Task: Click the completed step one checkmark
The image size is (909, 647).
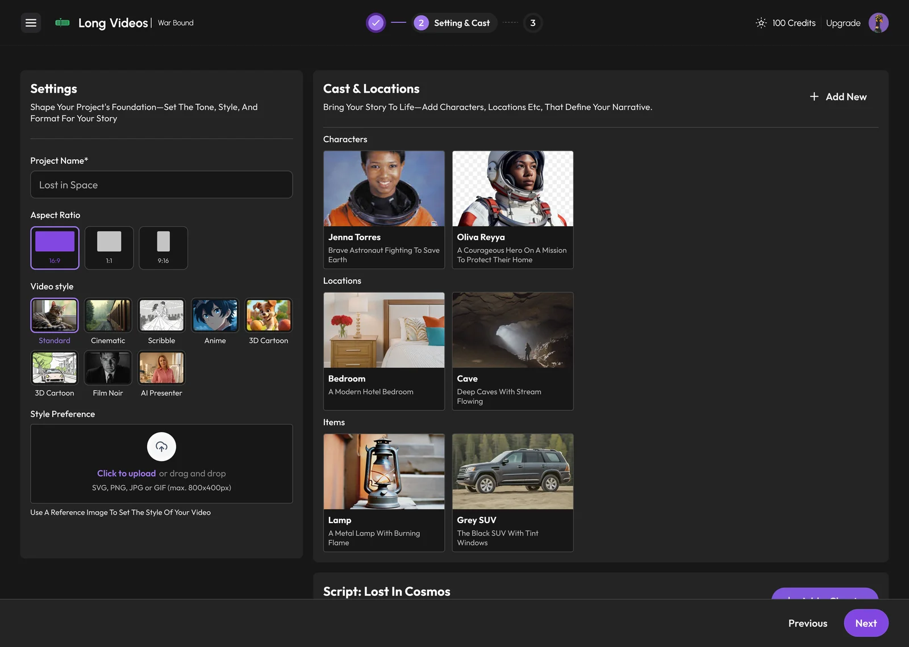Action: click(x=376, y=23)
